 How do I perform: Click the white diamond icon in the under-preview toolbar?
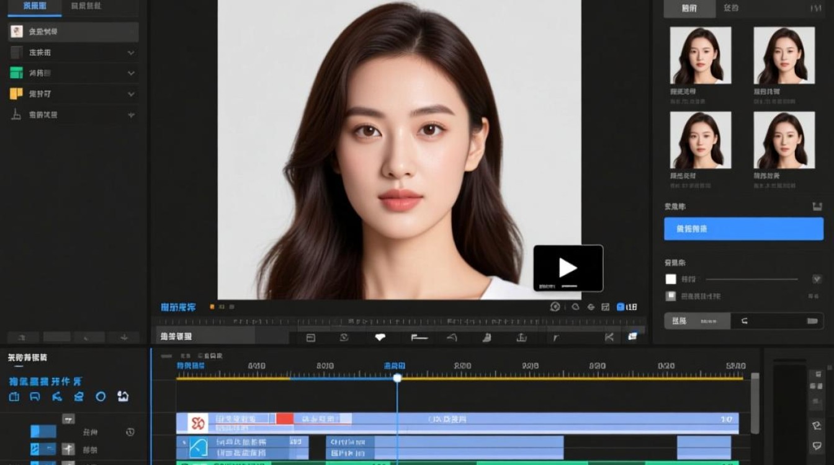380,337
